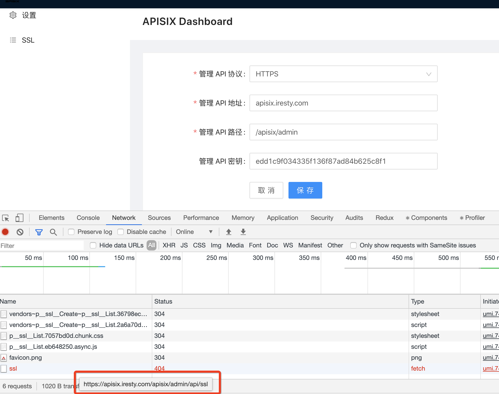Open network search with magnifier icon
This screenshot has width=499, height=394.
(53, 232)
